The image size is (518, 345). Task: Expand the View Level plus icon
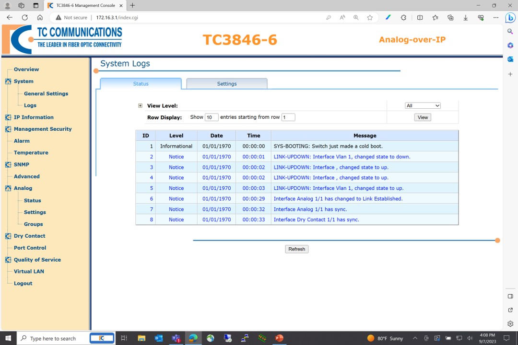[140, 105]
